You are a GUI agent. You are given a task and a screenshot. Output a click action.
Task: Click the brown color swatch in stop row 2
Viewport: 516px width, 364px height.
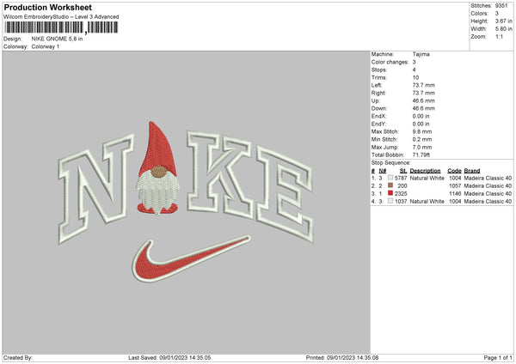[x=390, y=185]
